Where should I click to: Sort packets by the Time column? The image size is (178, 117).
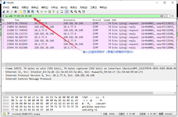click(x=24, y=20)
